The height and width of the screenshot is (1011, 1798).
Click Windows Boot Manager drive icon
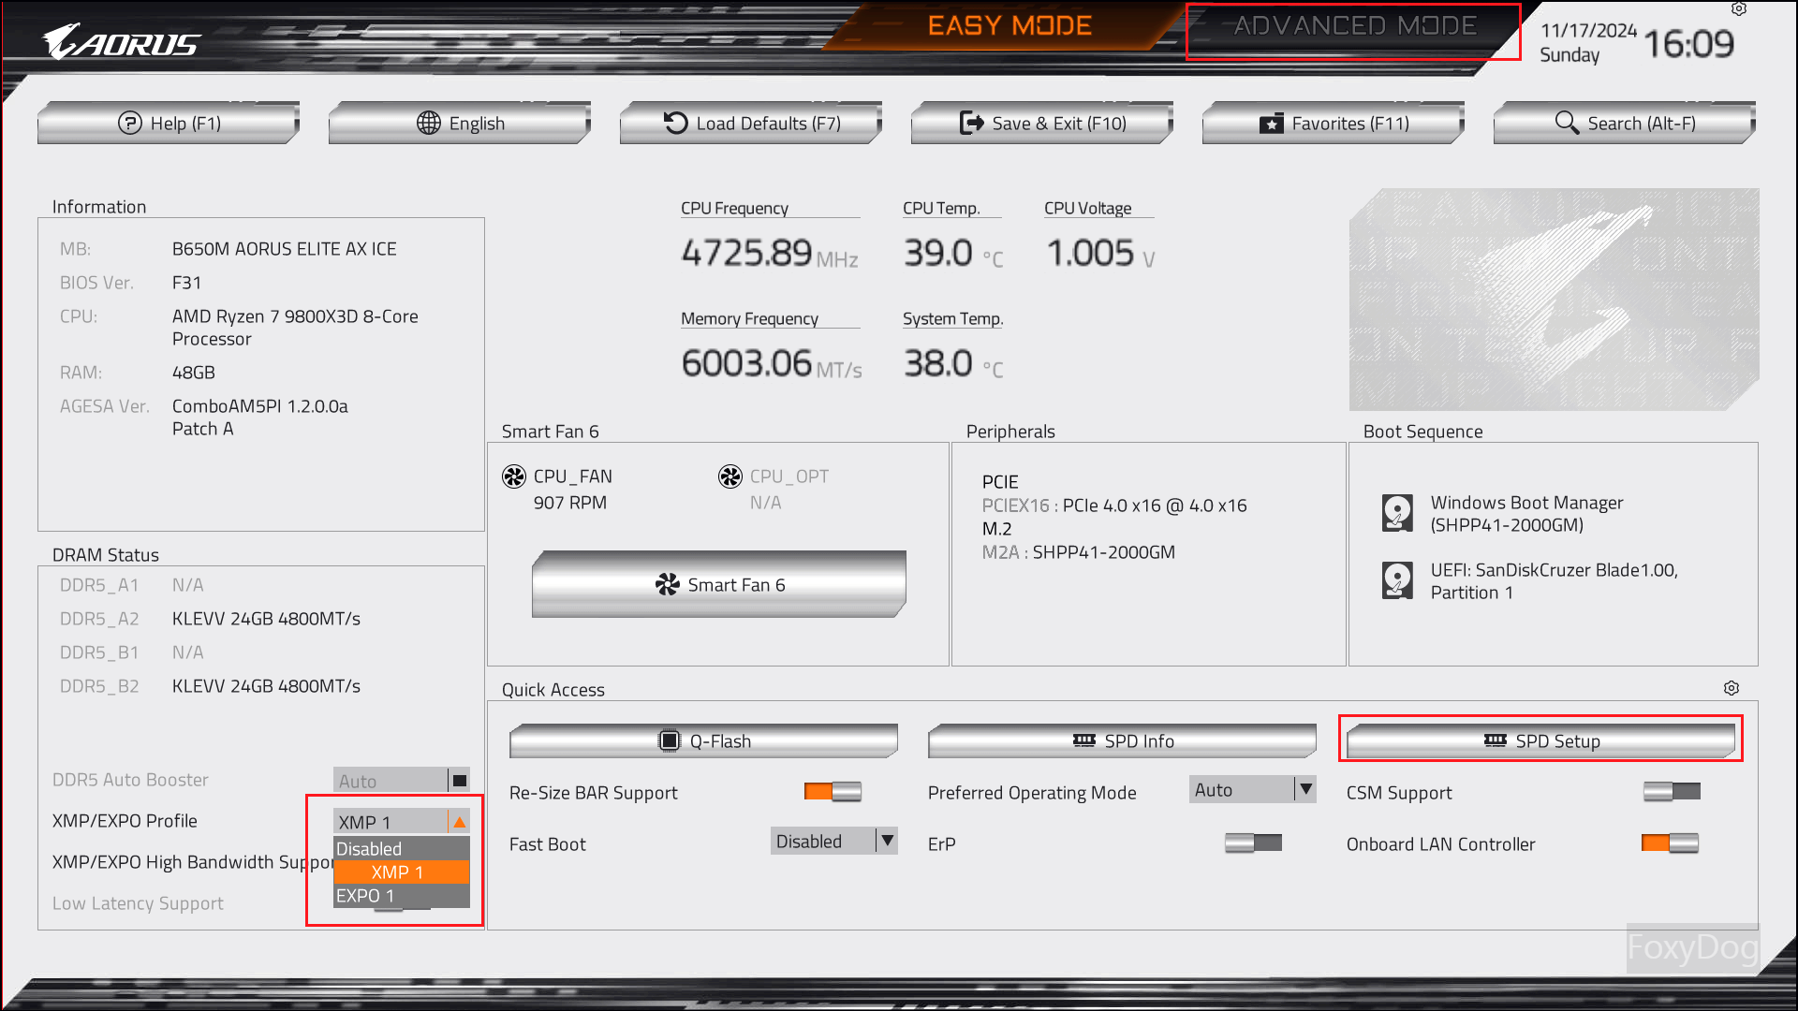coord(1397,513)
